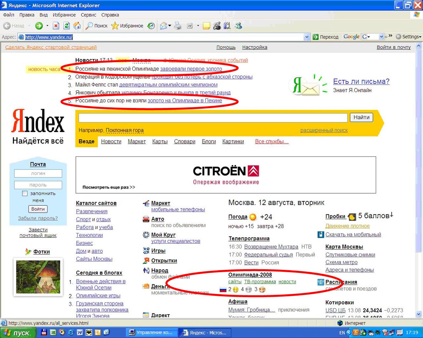Screen dimensions: 423x338
Task: Open the Правка menu
Action: point(27,15)
